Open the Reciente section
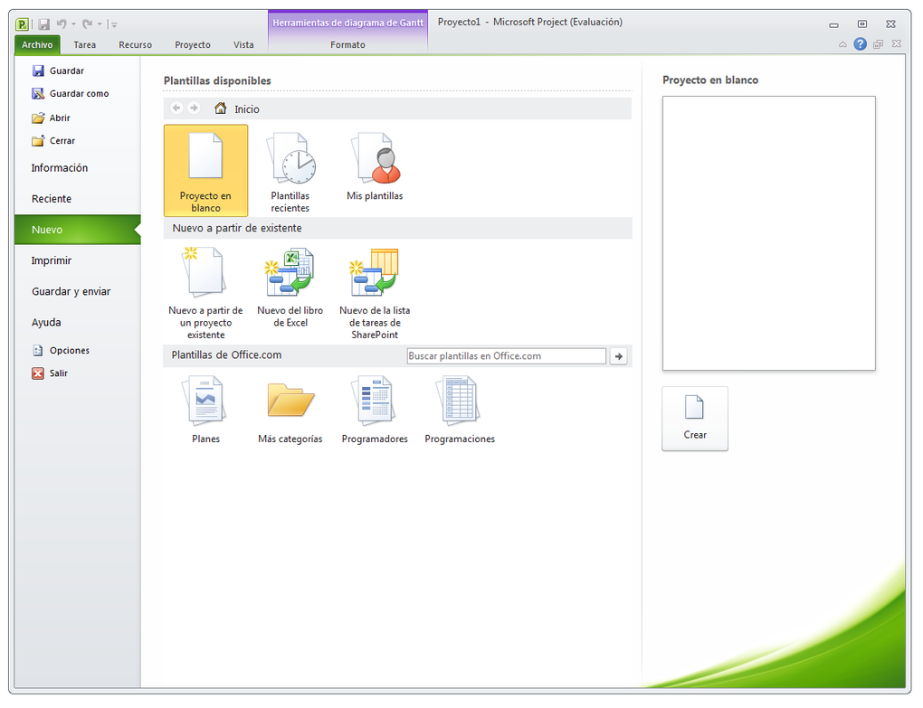Screen dimensions: 923x708 52,199
